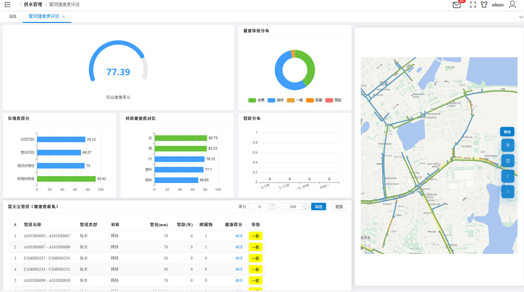Click the 砼 material health bar
This screenshot has width=524, height=292.
(181, 138)
